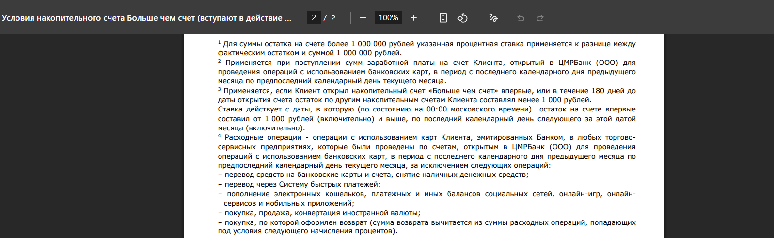Click the footnote 1 line "Для суммы остатка"
Screen dimensions: 774x238
427,44
